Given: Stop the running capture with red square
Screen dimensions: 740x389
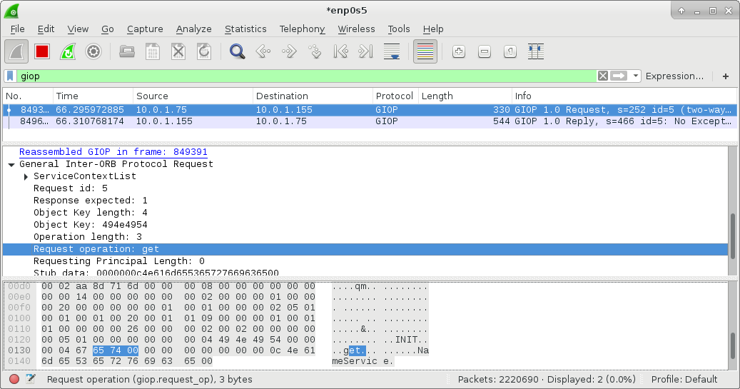Looking at the screenshot, I should pyautogui.click(x=42, y=51).
